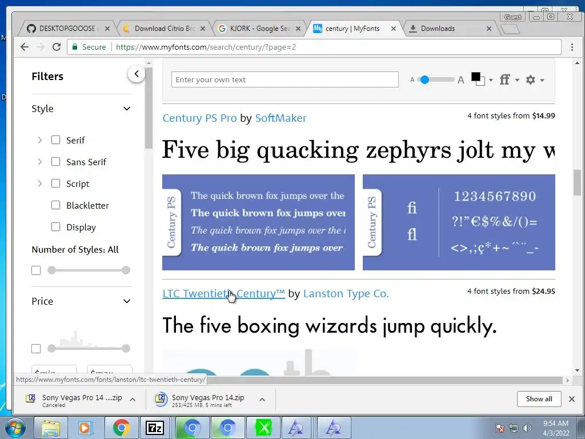Close the DESKTOPGOOOSE tab
This screenshot has width=585, height=439.
point(107,29)
